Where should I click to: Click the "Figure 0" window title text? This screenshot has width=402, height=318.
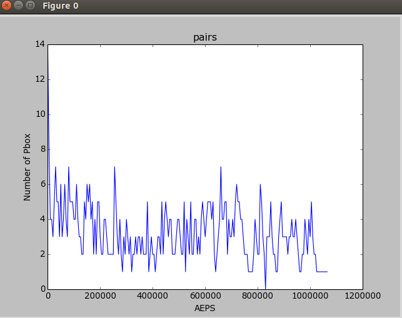(x=60, y=6)
